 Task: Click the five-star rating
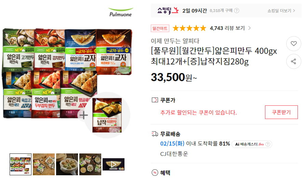tap(189, 28)
